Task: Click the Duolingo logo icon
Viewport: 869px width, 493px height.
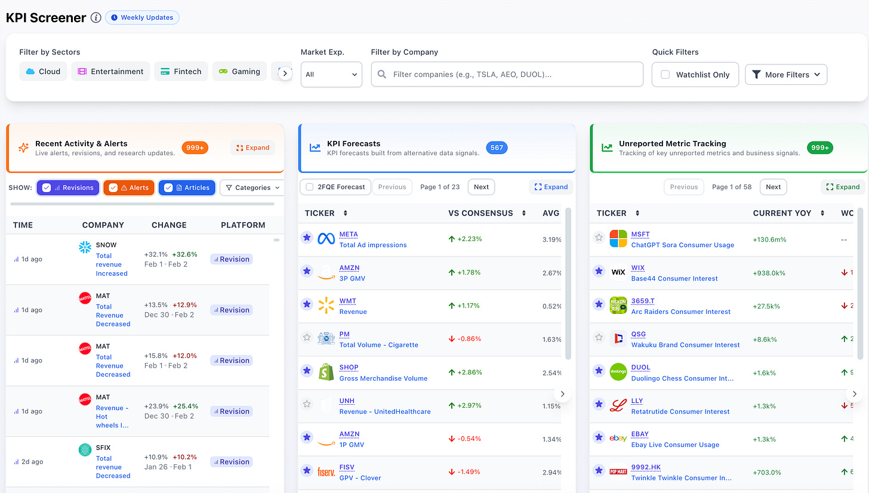Action: (618, 372)
